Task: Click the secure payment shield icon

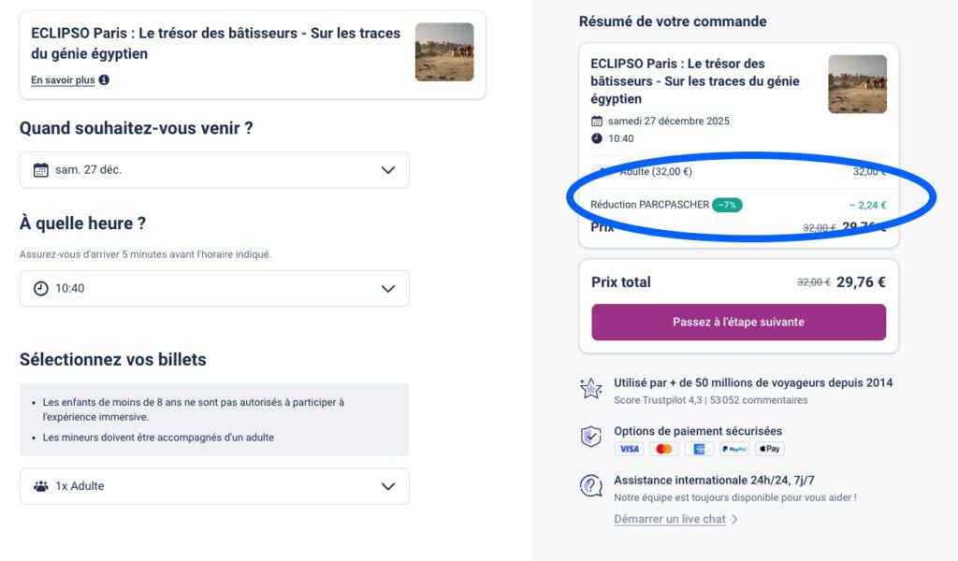Action: point(590,437)
